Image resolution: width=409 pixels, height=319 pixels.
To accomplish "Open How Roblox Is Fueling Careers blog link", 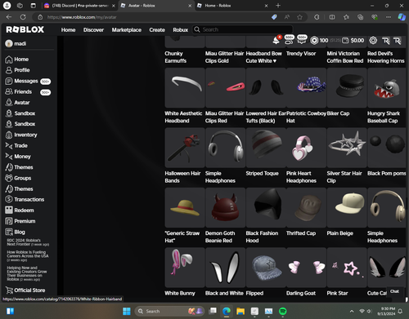I will pos(28,256).
